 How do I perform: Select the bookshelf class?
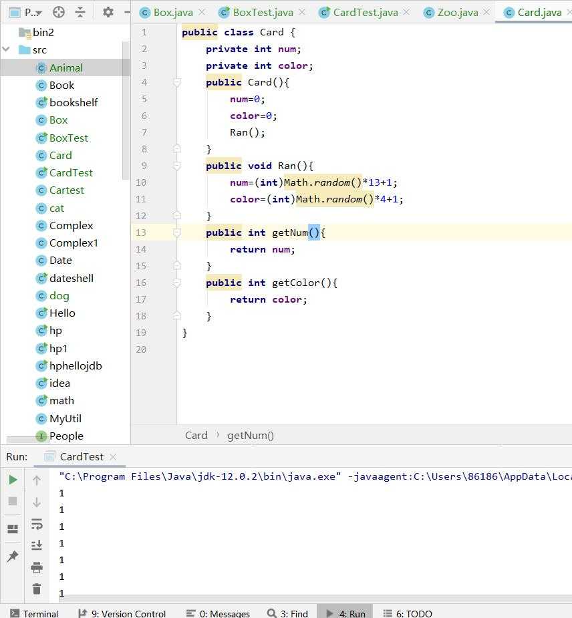click(67, 102)
